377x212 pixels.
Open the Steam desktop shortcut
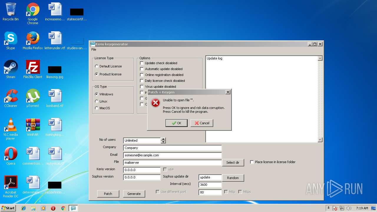(x=11, y=69)
